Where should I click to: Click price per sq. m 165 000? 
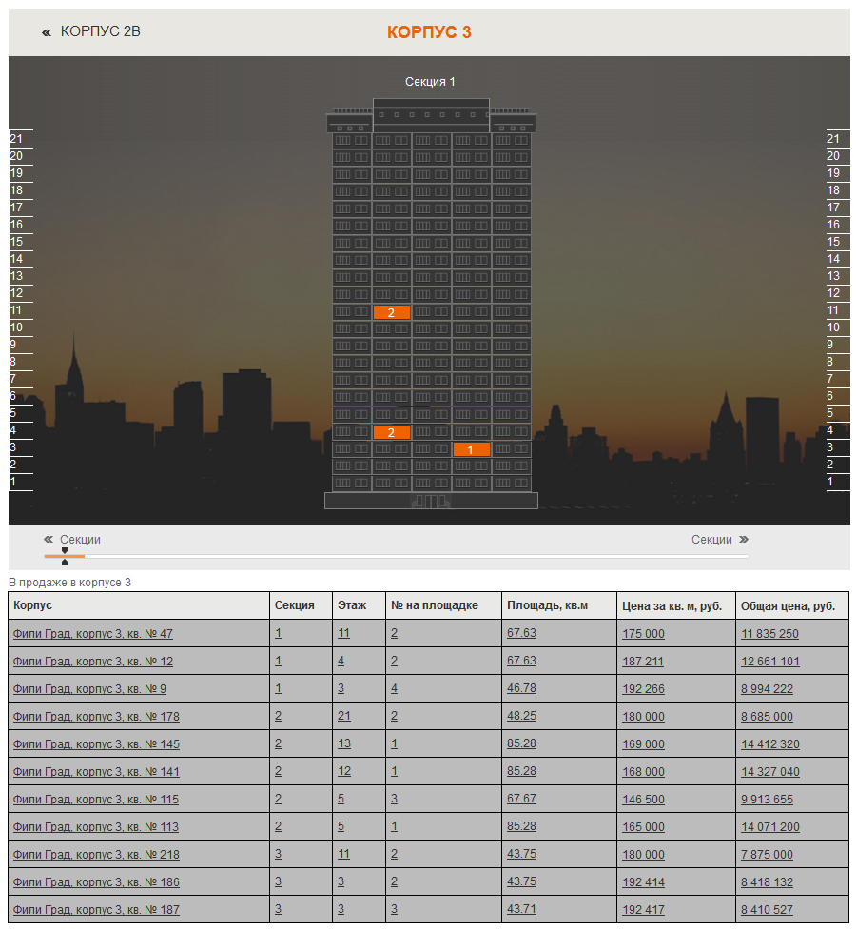[644, 827]
